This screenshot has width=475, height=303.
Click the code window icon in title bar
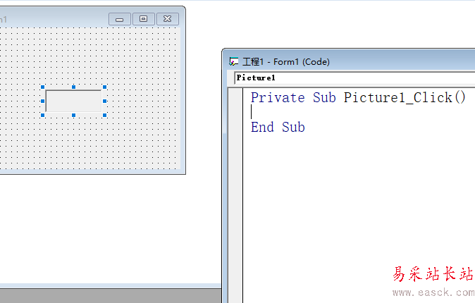point(234,62)
